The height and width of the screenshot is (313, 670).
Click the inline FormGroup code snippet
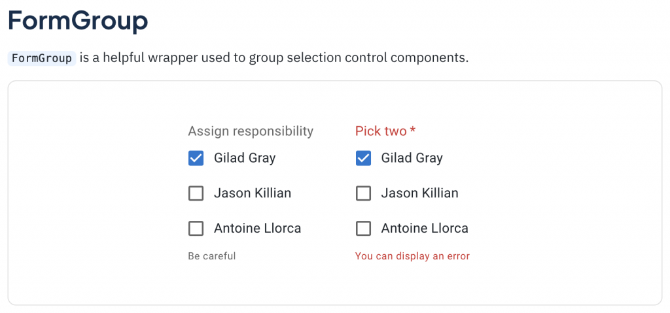tap(42, 58)
